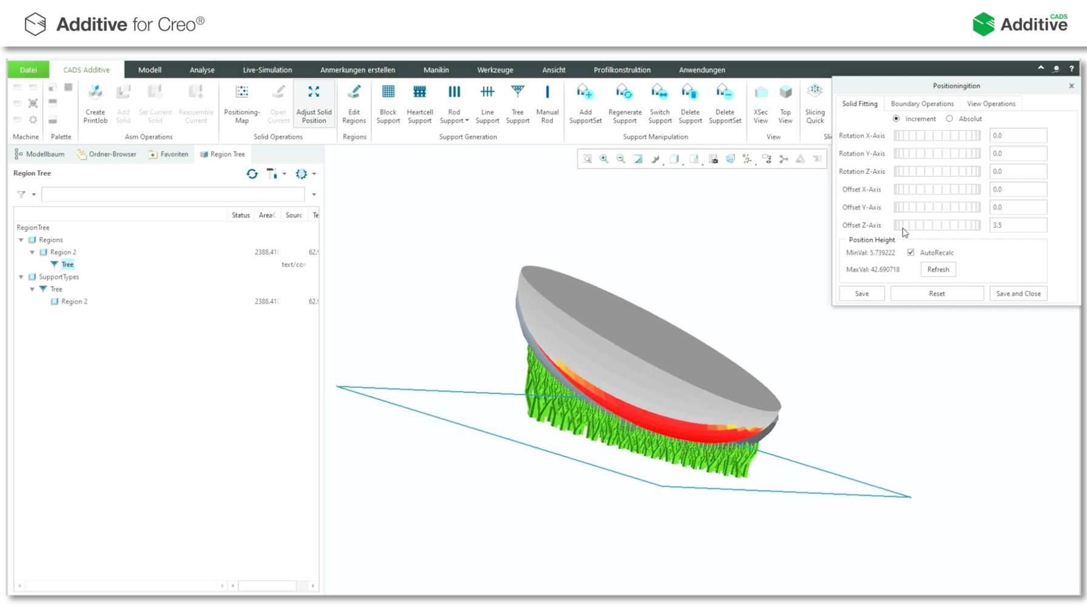Click the refit view icon in toolbar
Image resolution: width=1087 pixels, height=611 pixels.
click(x=587, y=159)
